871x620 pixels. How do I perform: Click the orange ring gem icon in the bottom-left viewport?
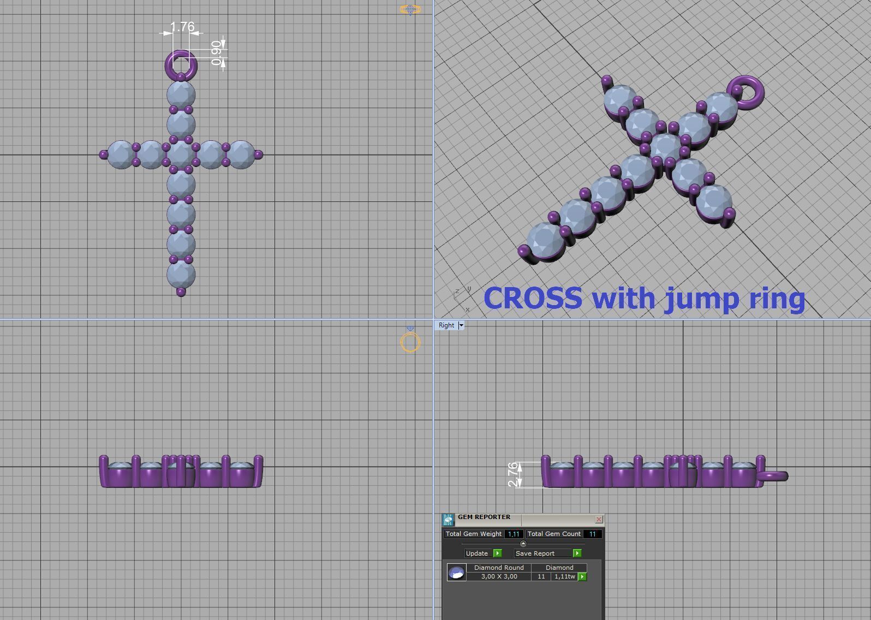point(410,339)
